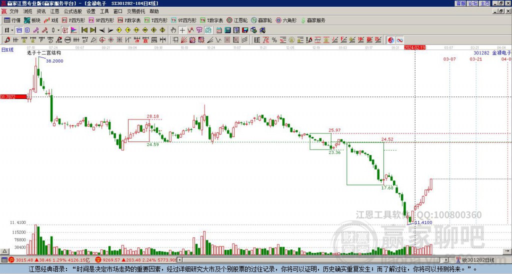Open the 帮助 menu
The image size is (512, 274).
(x=154, y=11)
